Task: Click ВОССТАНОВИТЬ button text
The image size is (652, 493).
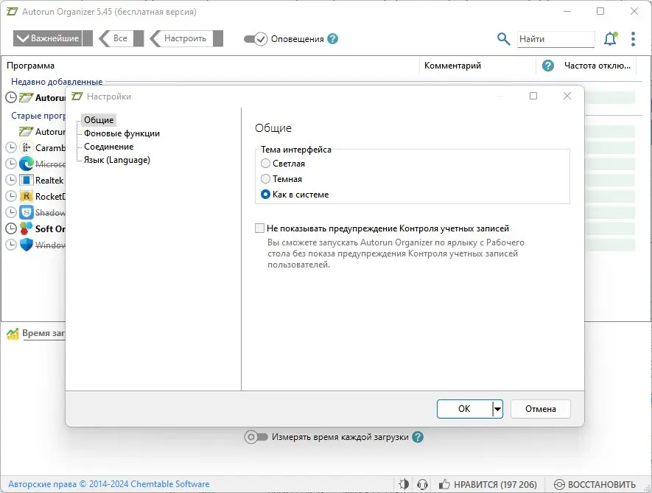Action: coord(602,485)
